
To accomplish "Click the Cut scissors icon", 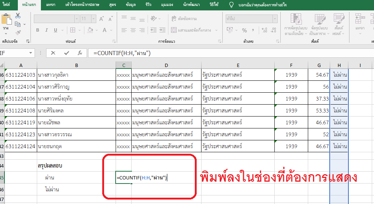I will tap(18, 16).
